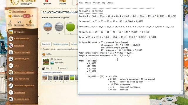Click the Закупка посевного материала line
The height and width of the screenshot is (105, 188).
tap(104, 55)
